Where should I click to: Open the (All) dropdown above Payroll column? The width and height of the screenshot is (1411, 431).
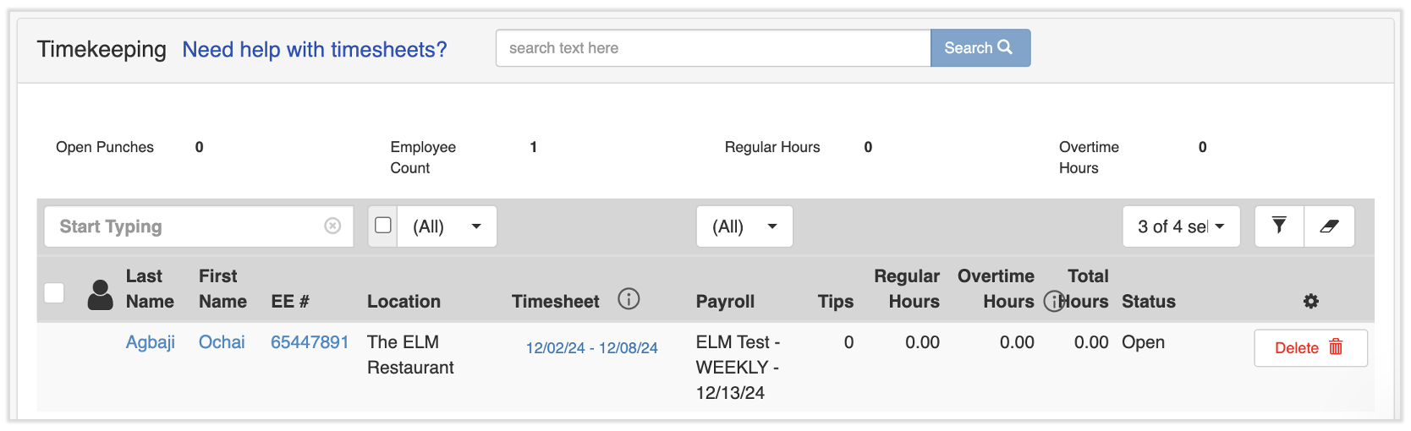tap(744, 226)
